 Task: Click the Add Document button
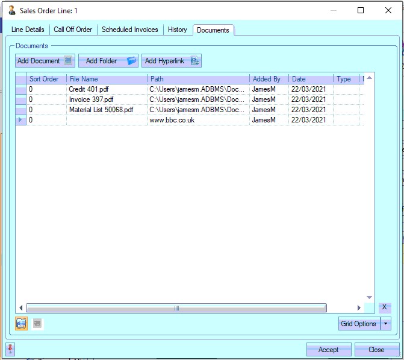click(x=45, y=61)
